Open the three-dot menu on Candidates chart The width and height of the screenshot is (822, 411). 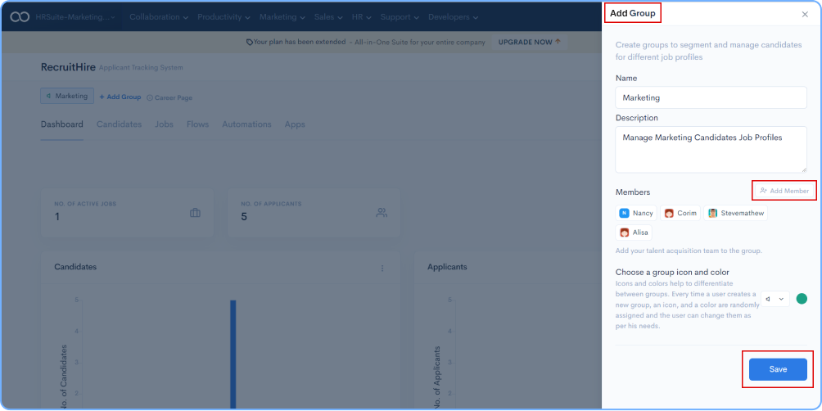click(x=382, y=268)
